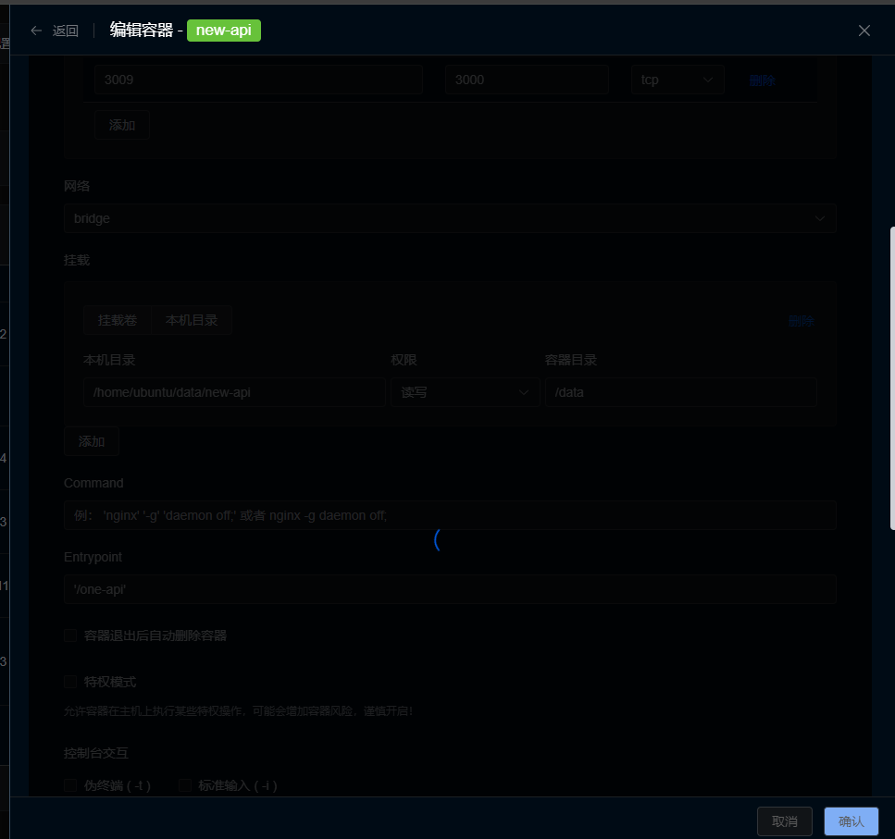Click the 取消 cancel button
This screenshot has height=839, width=895.
coord(785,821)
